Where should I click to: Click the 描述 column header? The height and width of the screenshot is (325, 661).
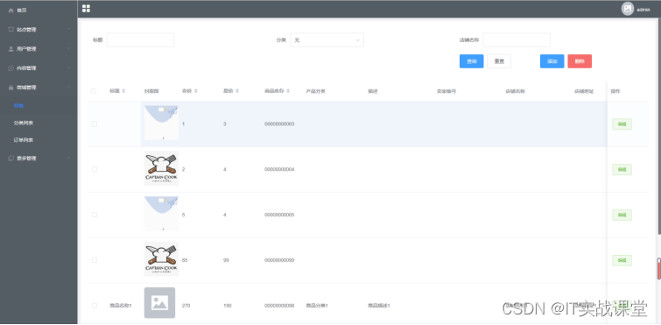[373, 91]
